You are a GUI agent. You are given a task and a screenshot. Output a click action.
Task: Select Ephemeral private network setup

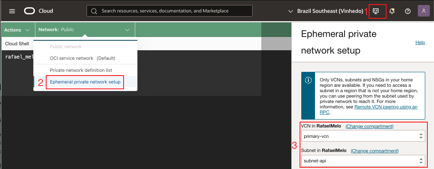tap(85, 82)
